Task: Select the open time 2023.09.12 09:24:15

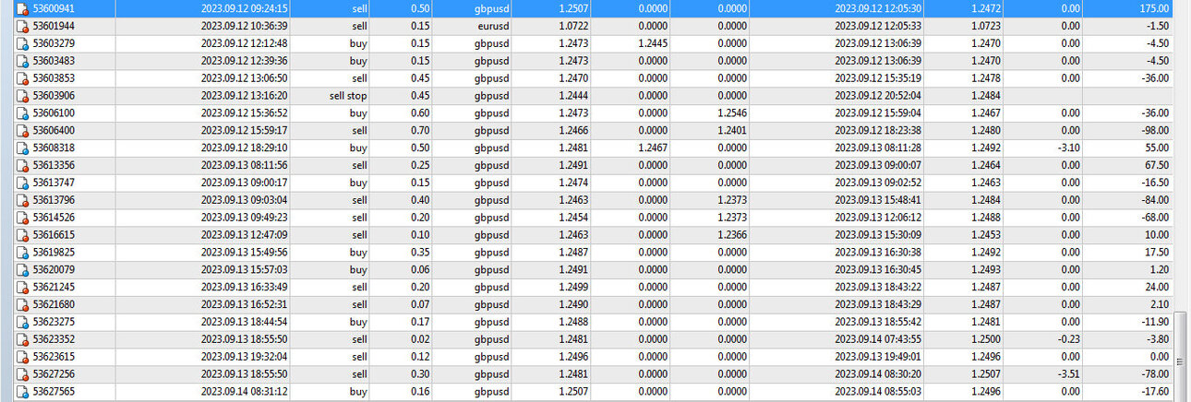Action: click(244, 8)
